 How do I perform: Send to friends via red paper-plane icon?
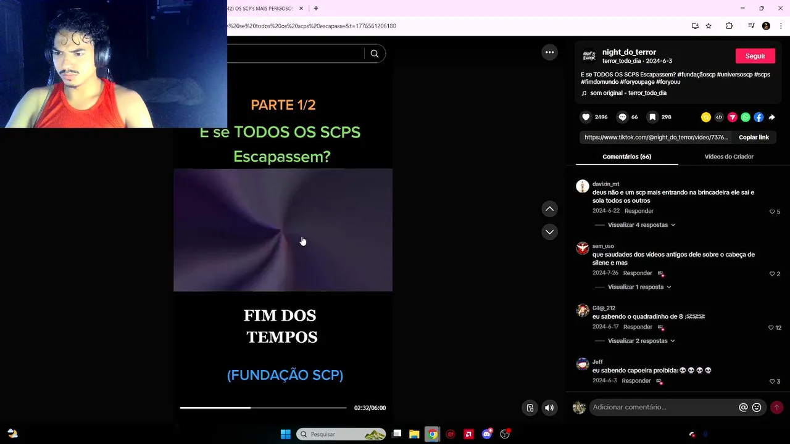pos(733,117)
